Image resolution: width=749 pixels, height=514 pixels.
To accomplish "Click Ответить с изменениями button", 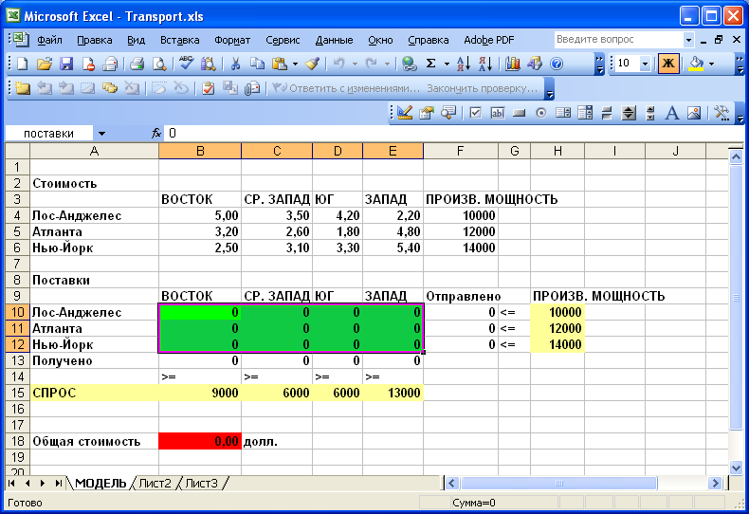I will 346,88.
